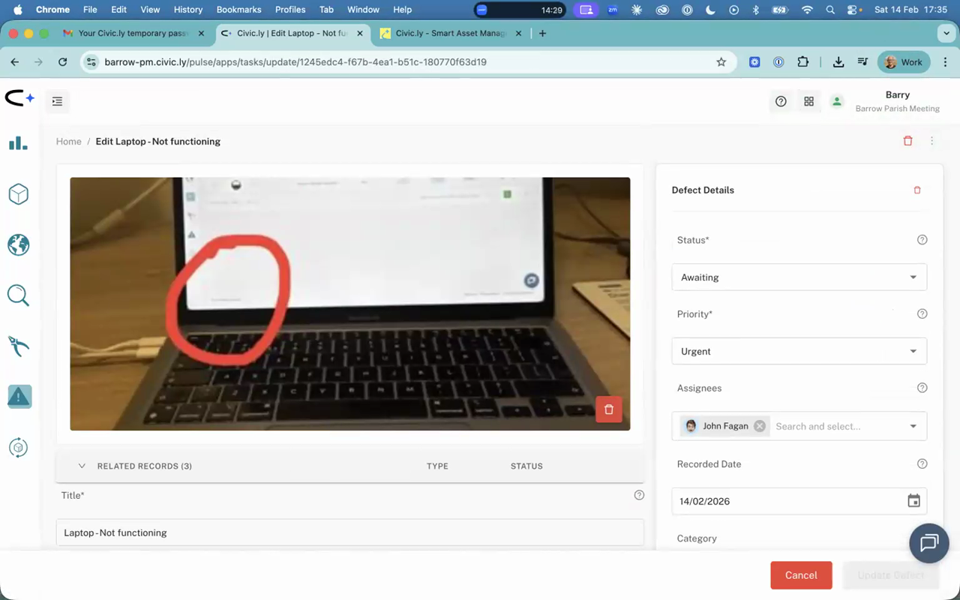Collapse the Related Records section

coord(82,465)
